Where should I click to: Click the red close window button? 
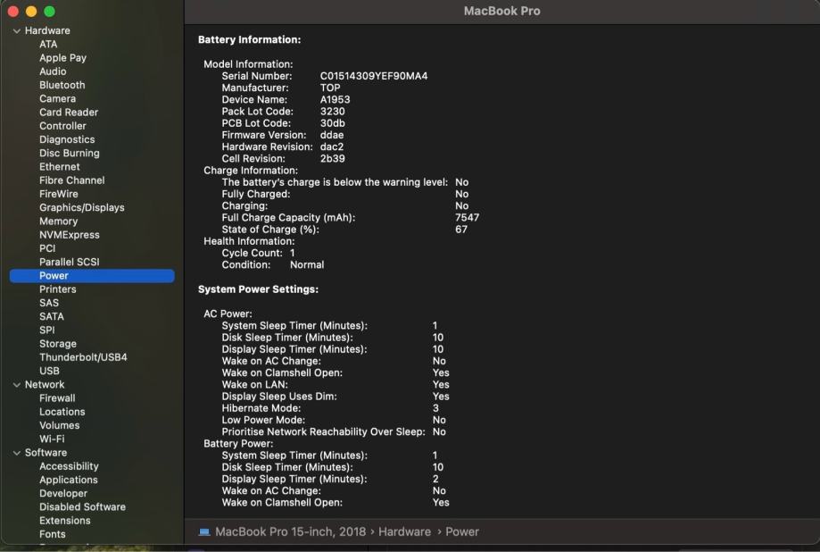coord(13,11)
